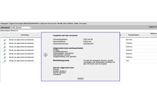Click Bewijs van uitgevoerde servicebeurten in 0 km row
This screenshot has height=104, width=157.
point(22,61)
